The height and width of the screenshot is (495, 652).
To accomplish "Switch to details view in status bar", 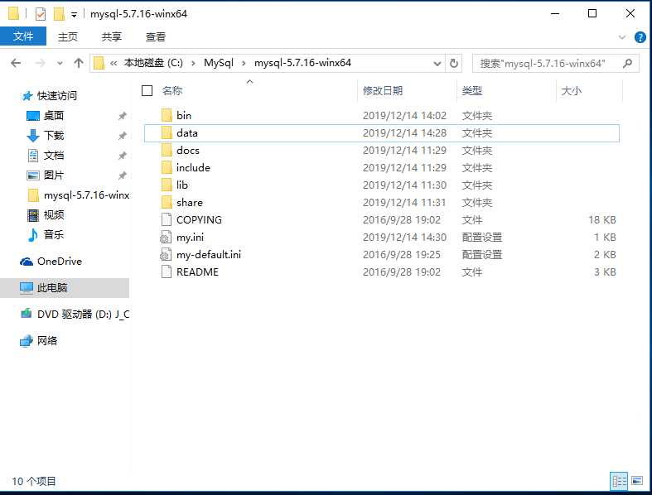I will pyautogui.click(x=619, y=481).
